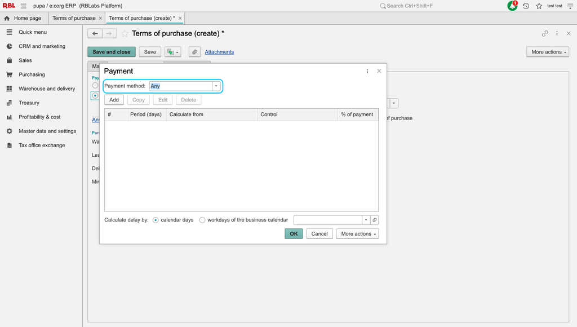This screenshot has width=577, height=327.
Task: Click the RBL logo
Action: 9,6
